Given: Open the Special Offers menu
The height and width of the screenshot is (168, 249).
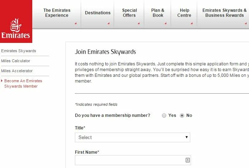Looking at the screenshot, I should [129, 13].
